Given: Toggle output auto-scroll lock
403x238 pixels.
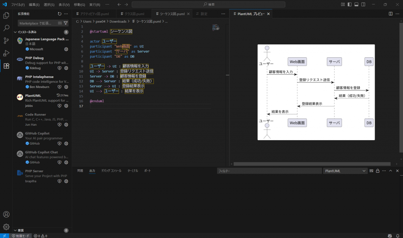Looking at the screenshot, I should (x=377, y=171).
